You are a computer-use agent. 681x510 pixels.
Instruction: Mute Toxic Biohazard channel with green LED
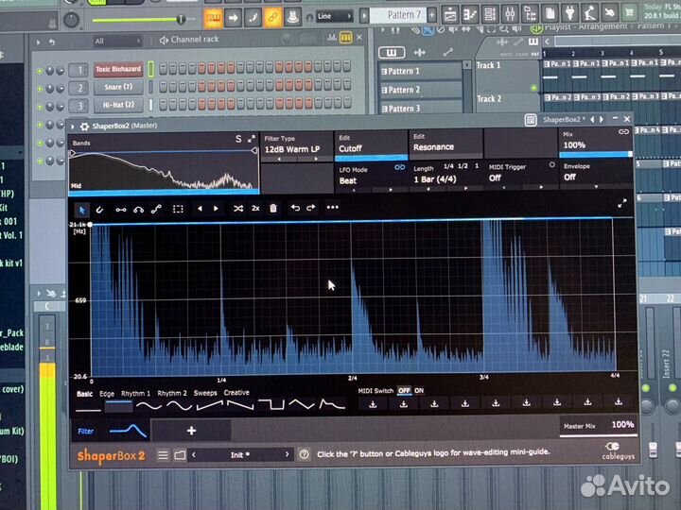tap(40, 71)
